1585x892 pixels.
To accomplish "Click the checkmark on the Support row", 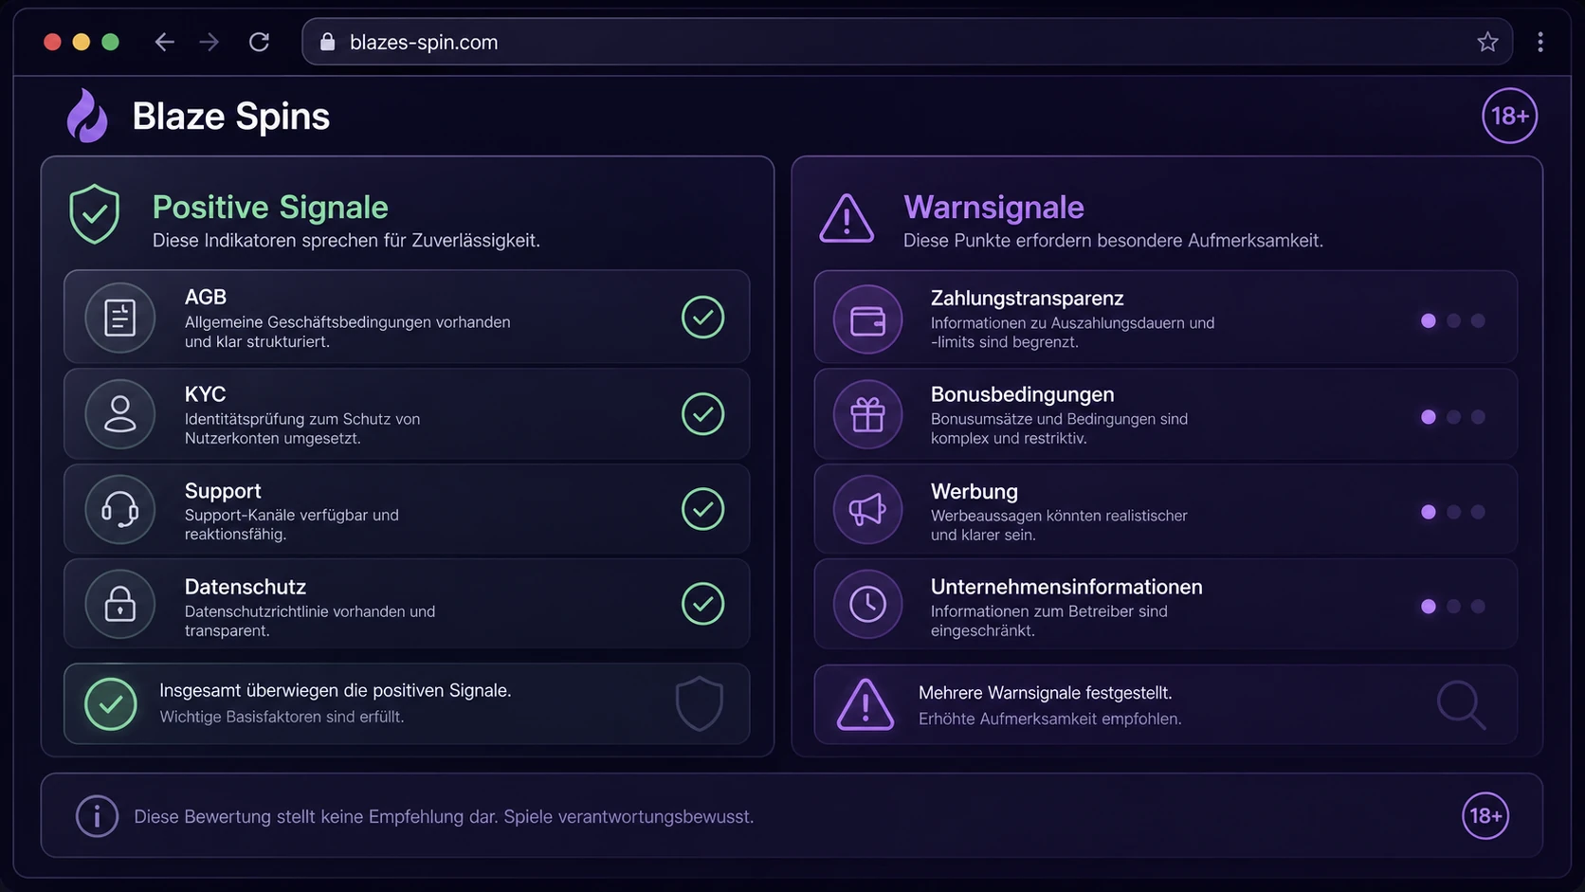I will tap(703, 509).
